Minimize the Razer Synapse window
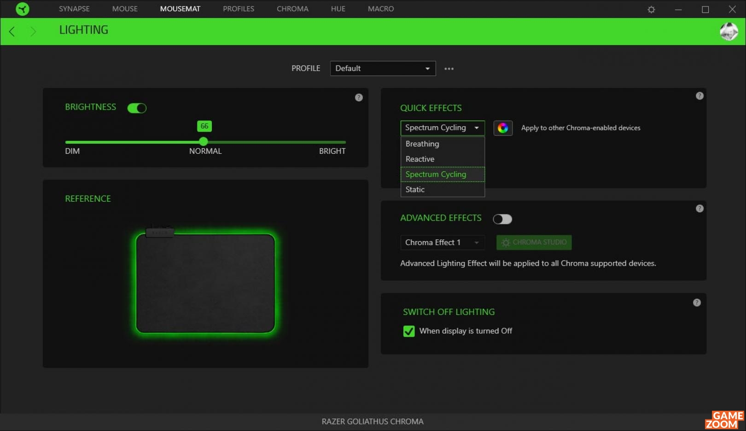 pos(678,9)
